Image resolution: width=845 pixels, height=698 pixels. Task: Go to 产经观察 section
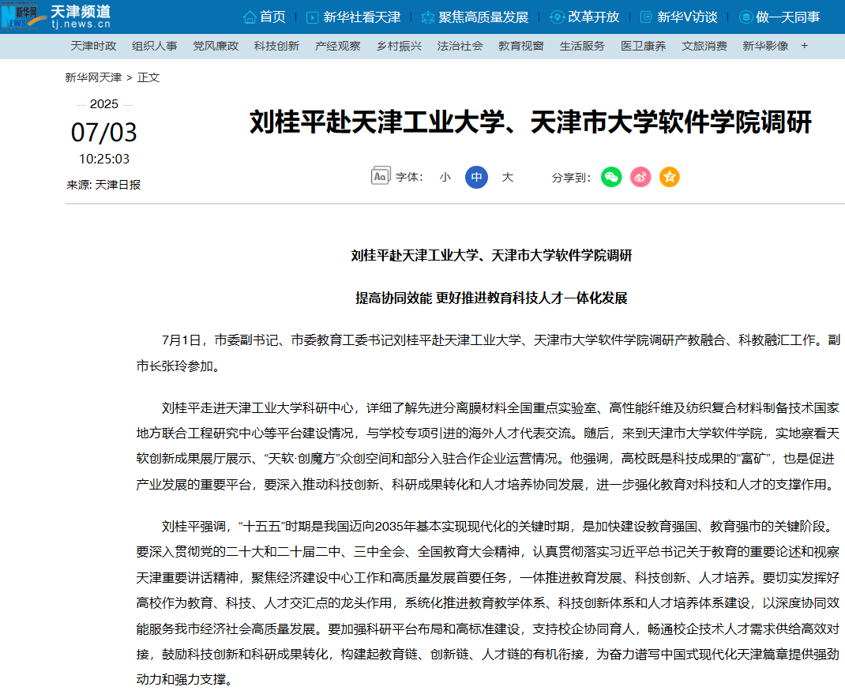[x=338, y=46]
